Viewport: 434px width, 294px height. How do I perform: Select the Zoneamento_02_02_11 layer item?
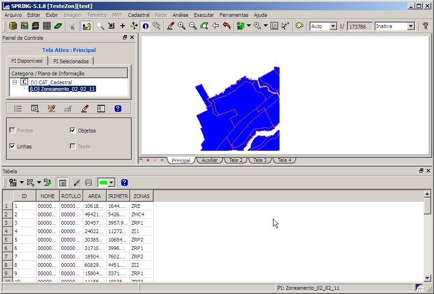(x=62, y=89)
